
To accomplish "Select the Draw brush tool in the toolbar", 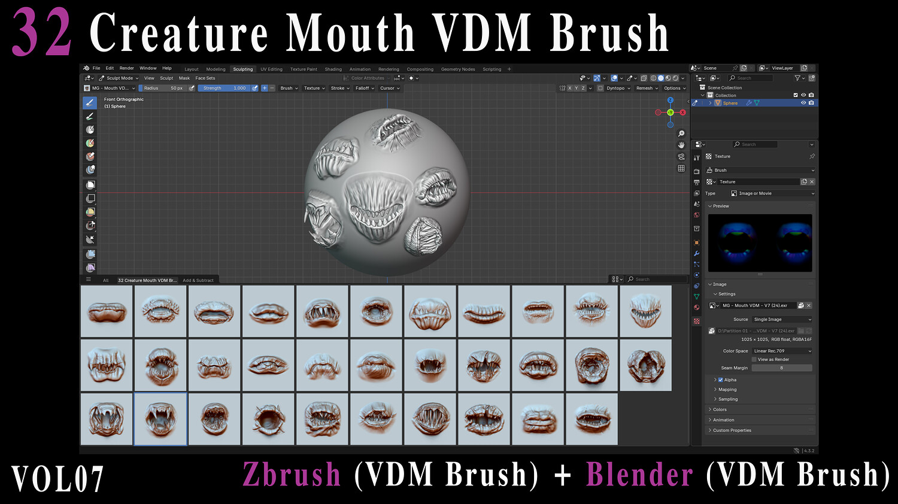I will (90, 103).
